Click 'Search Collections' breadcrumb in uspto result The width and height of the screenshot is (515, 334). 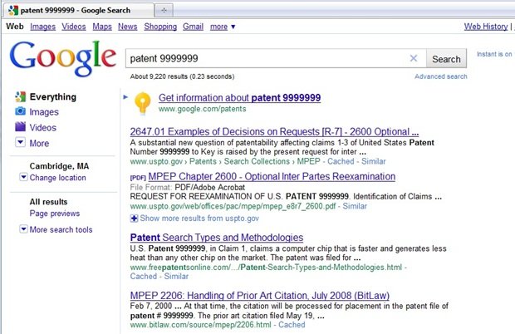(x=257, y=161)
